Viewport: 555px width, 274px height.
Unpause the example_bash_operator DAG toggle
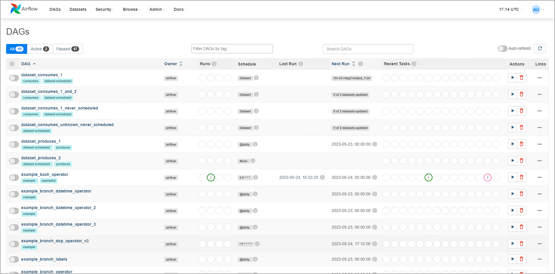(14, 178)
